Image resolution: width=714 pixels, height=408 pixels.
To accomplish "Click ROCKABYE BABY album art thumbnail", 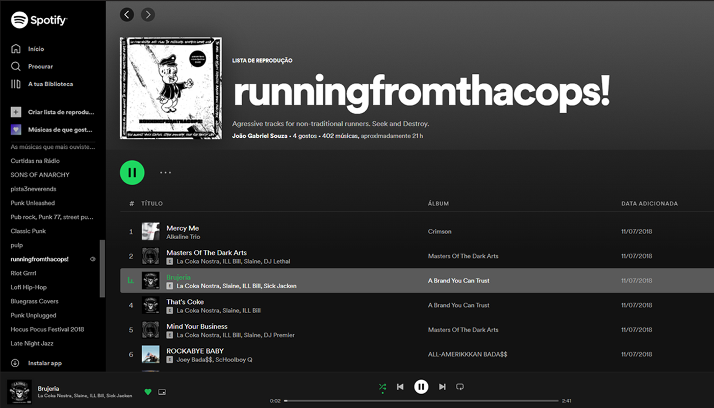I will pos(150,354).
